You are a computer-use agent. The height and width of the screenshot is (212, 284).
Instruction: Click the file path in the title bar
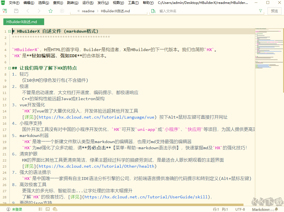click(203, 3)
